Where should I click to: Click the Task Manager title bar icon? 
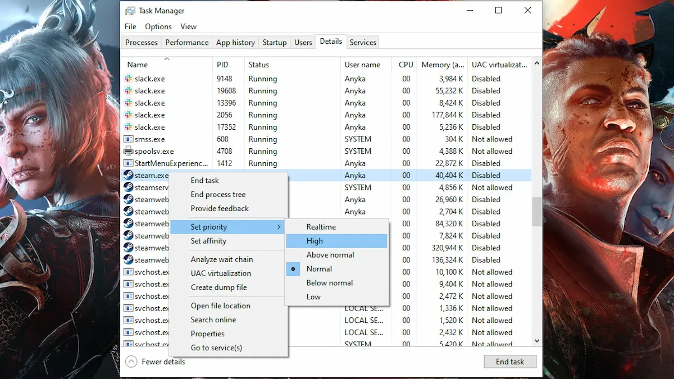click(130, 10)
